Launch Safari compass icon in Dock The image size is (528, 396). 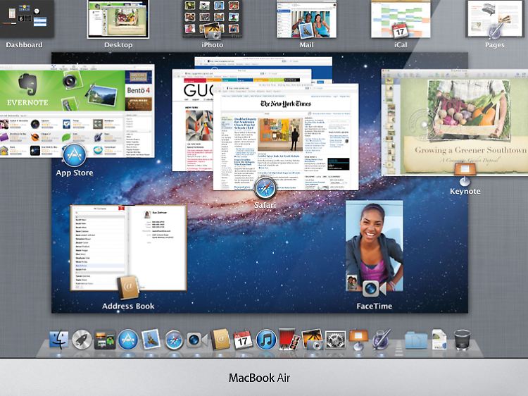click(174, 340)
